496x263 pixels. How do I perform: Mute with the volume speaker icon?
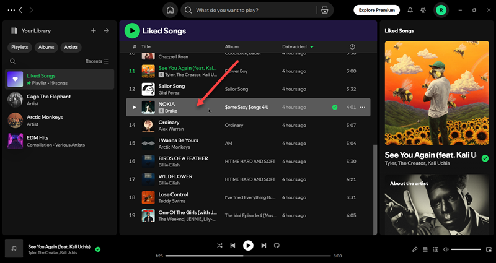click(446, 249)
